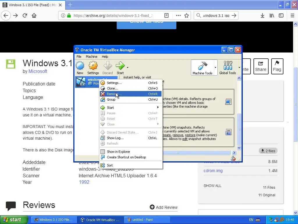
Task: Click the Flag button on archive.org
Action: [277, 66]
